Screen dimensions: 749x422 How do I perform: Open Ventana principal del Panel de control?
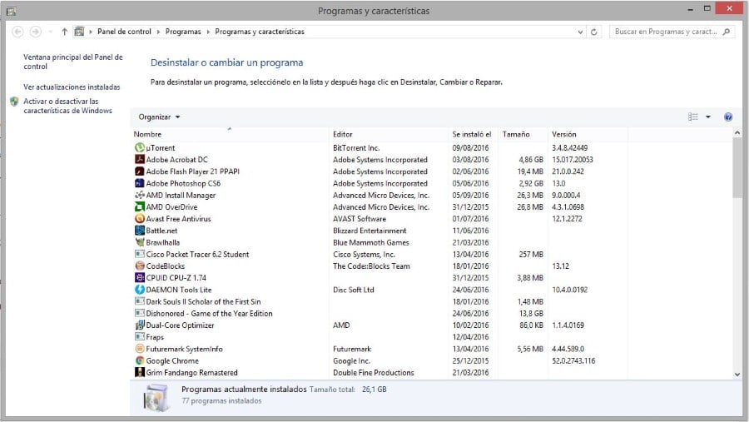coord(73,62)
